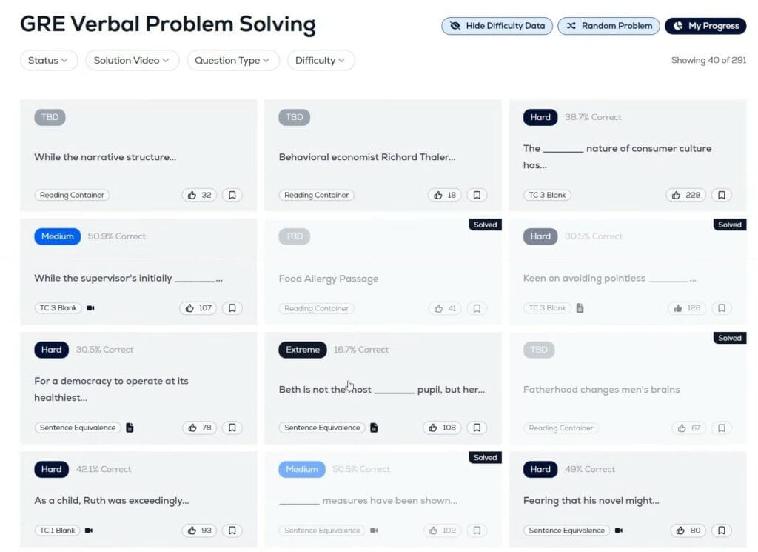Bookmark the 'As a child, Ruth' problem
The image size is (758, 552).
point(232,531)
